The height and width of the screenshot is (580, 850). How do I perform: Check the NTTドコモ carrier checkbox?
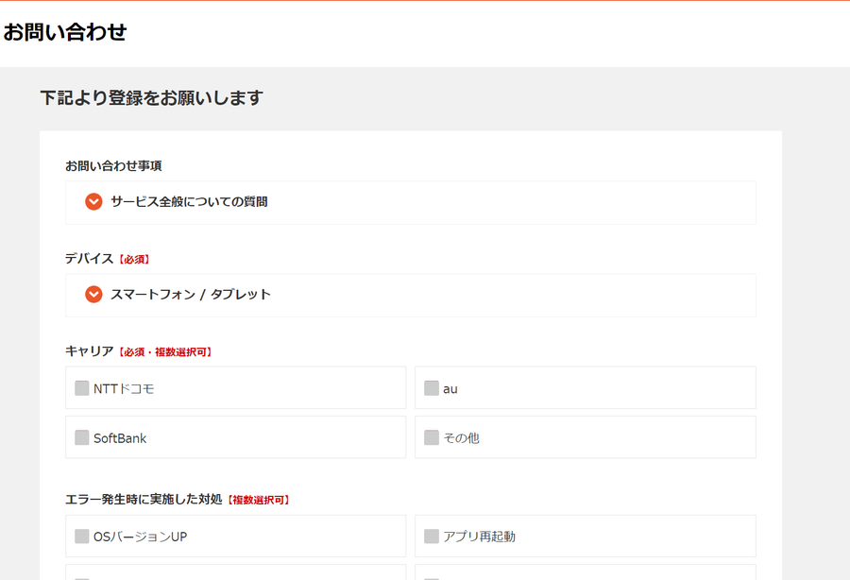(82, 388)
